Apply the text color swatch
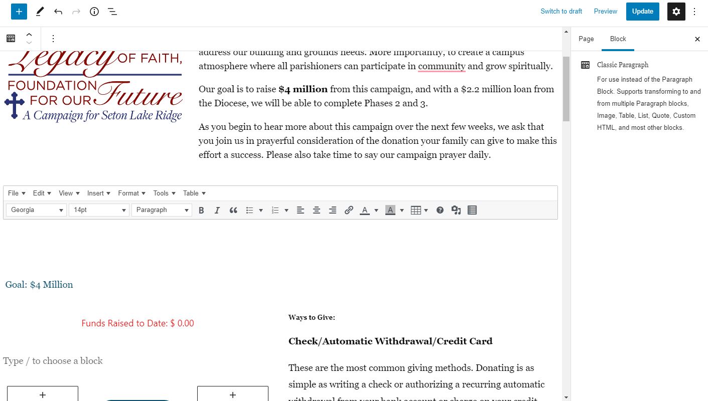 pos(365,211)
